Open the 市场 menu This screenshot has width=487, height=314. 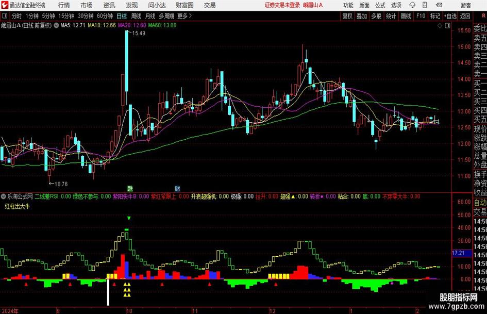pos(87,5)
